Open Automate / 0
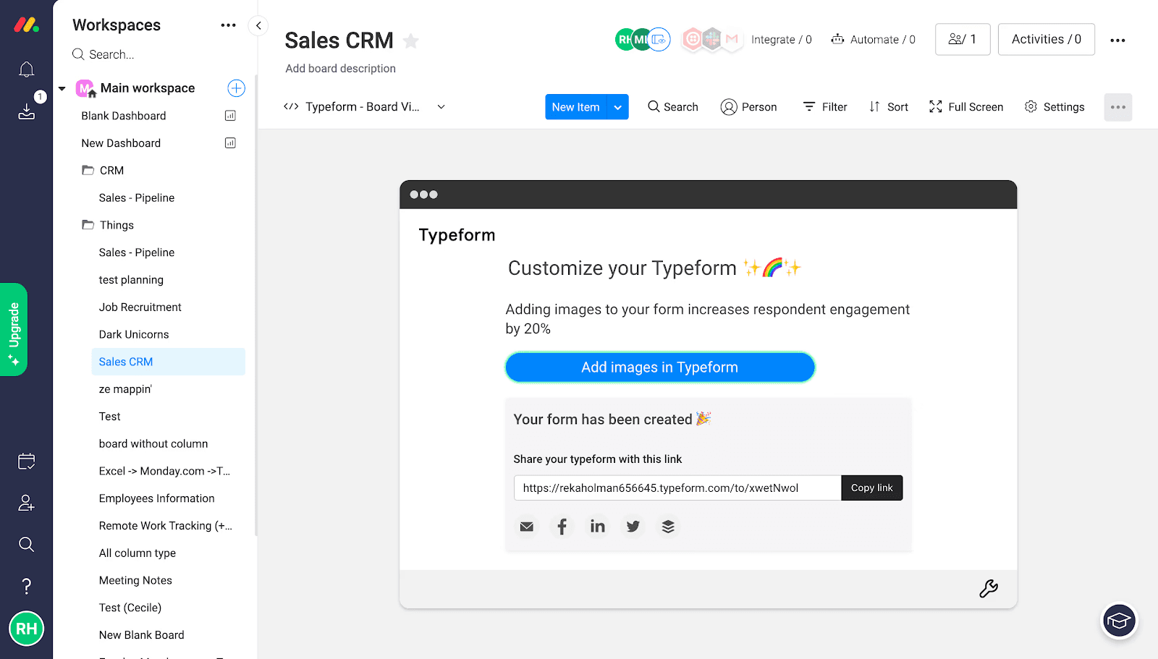Image resolution: width=1158 pixels, height=659 pixels. click(x=873, y=40)
